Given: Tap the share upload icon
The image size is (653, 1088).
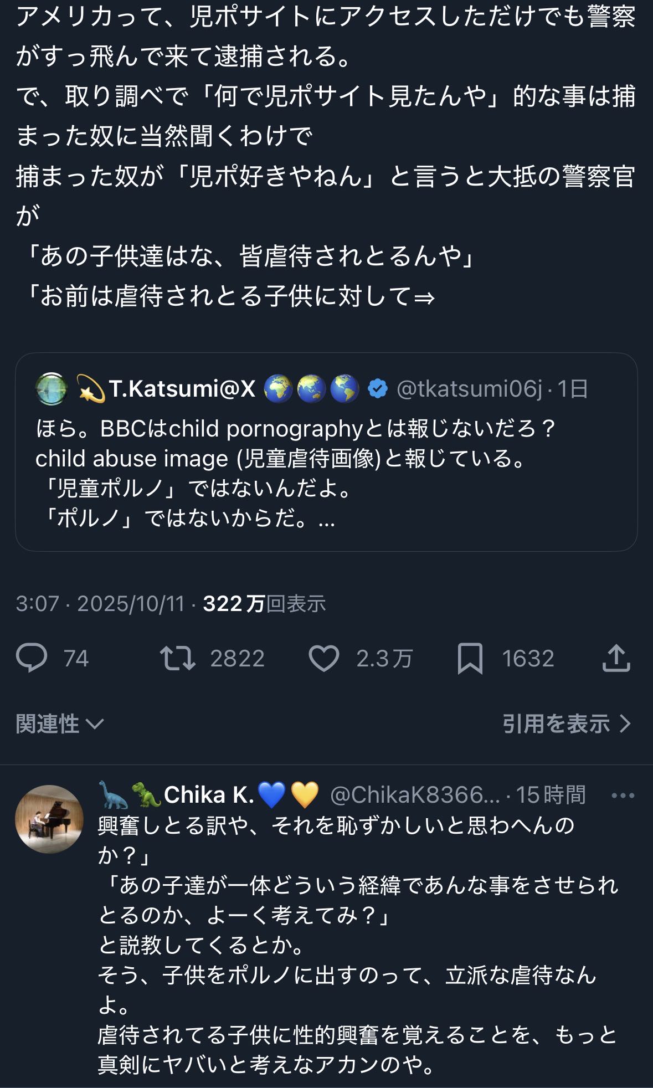Looking at the screenshot, I should coord(616,658).
